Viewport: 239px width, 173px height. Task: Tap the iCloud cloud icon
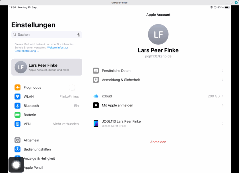(x=96, y=96)
